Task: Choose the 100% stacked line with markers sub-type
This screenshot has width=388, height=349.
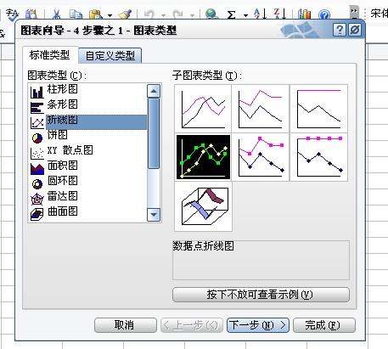Action: pyautogui.click(x=319, y=157)
